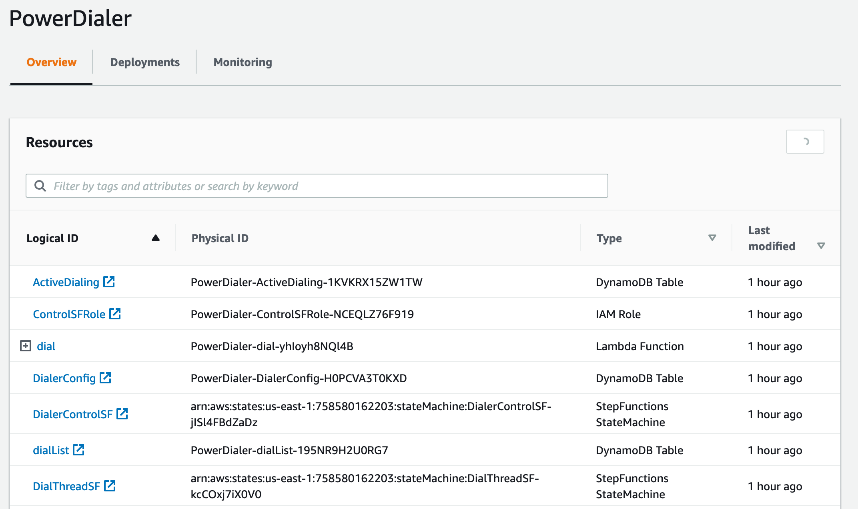Switch to the Monitoring tab
The image size is (858, 509).
click(x=243, y=62)
